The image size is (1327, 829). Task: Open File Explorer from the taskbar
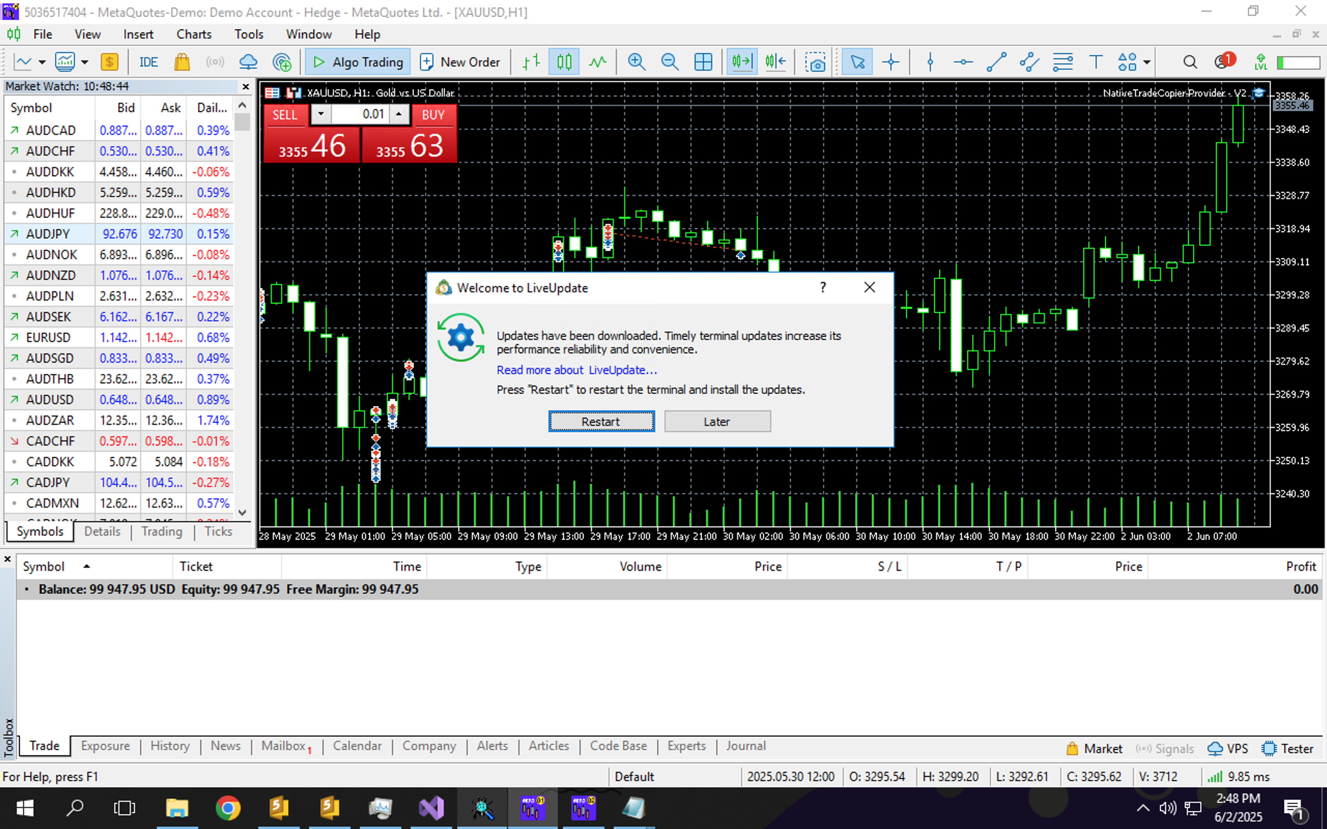coord(177,808)
